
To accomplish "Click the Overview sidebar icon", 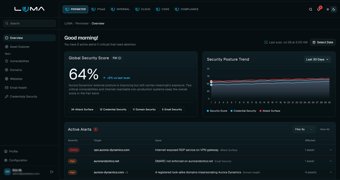I will [x=7, y=38].
